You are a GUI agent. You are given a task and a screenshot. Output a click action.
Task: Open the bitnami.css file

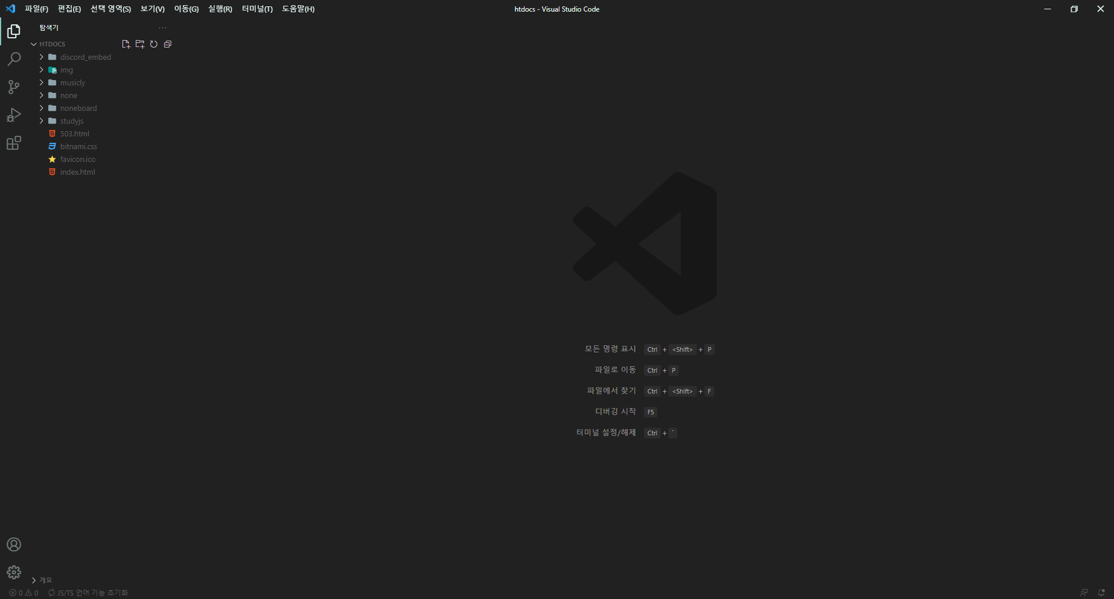coord(79,146)
